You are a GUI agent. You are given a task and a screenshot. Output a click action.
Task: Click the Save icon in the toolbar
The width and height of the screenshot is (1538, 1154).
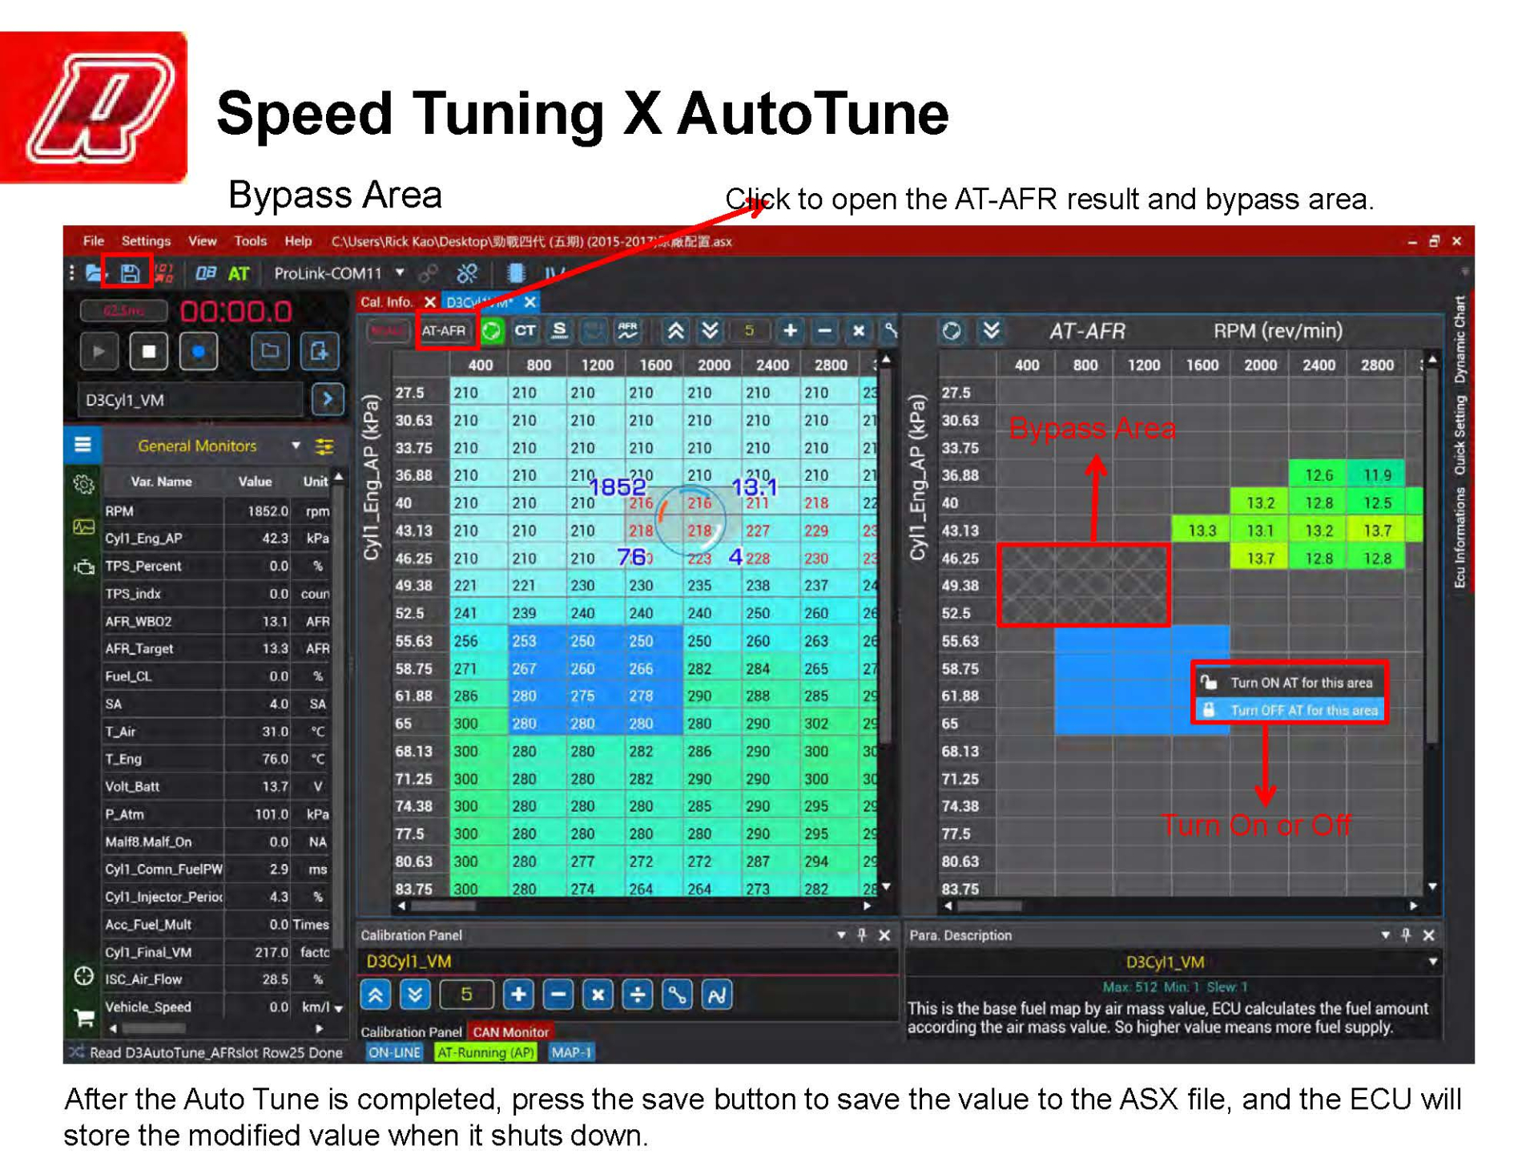[x=128, y=274]
